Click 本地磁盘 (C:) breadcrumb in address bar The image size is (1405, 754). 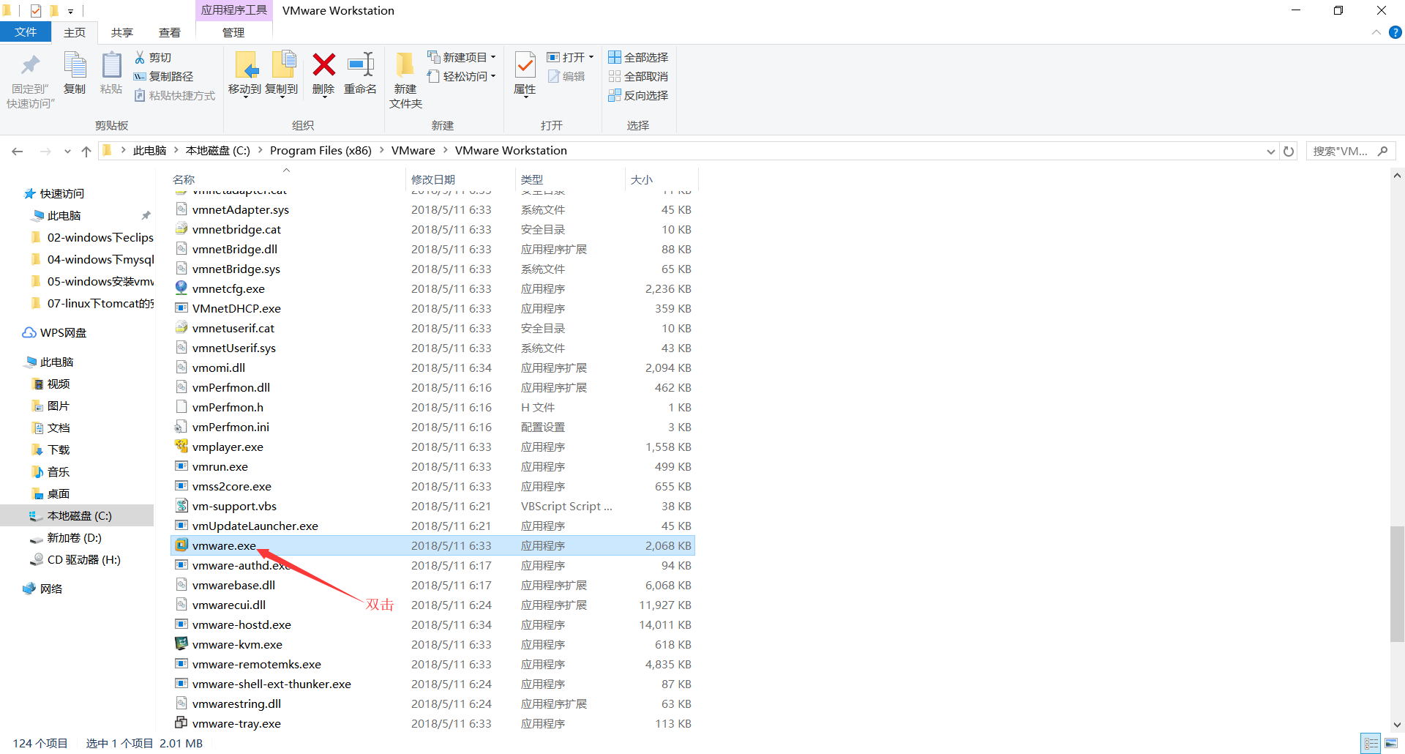(x=217, y=151)
